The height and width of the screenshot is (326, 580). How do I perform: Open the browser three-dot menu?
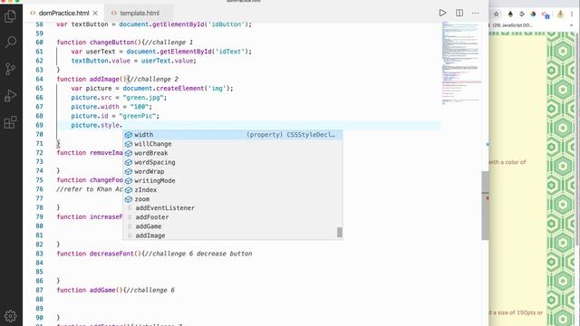pos(572,14)
